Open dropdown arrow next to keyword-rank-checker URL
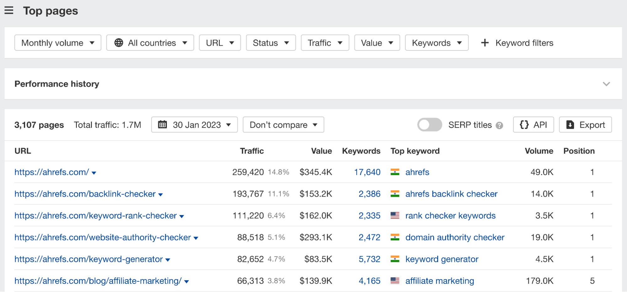Viewport: 627px width, 292px height. pos(182,217)
